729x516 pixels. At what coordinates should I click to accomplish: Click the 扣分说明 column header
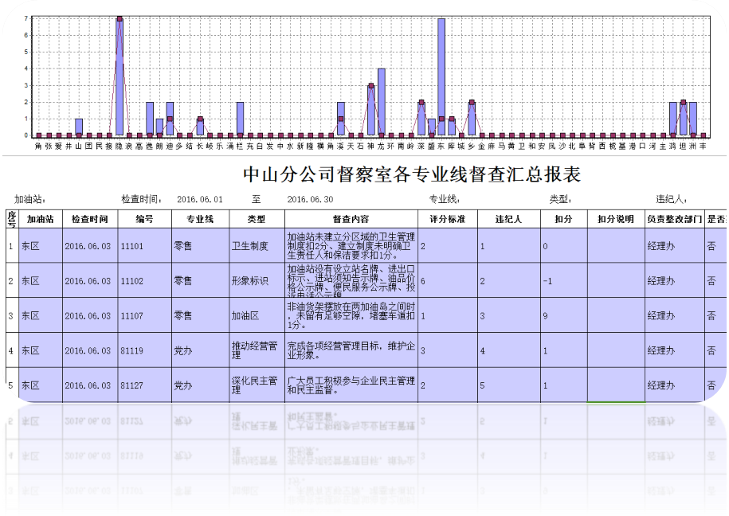pyautogui.click(x=615, y=218)
